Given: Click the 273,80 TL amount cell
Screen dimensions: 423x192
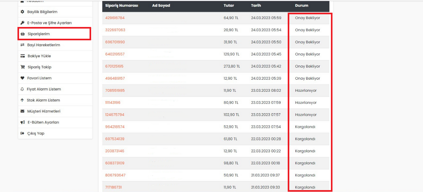Looking at the screenshot, I should (x=232, y=66).
